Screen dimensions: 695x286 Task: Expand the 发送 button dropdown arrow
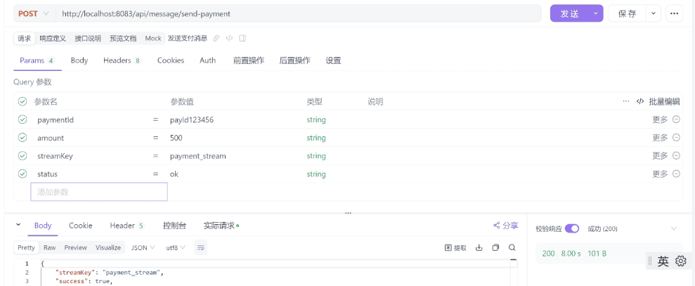click(x=596, y=14)
